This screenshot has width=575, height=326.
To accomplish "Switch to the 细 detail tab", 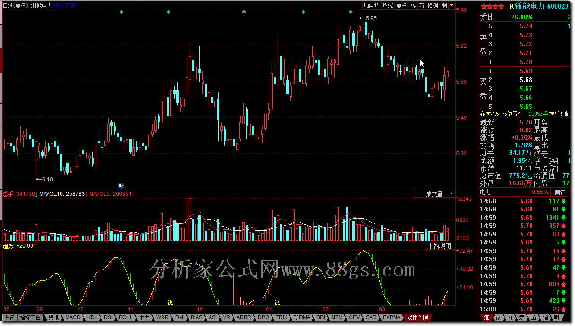I will 487,317.
